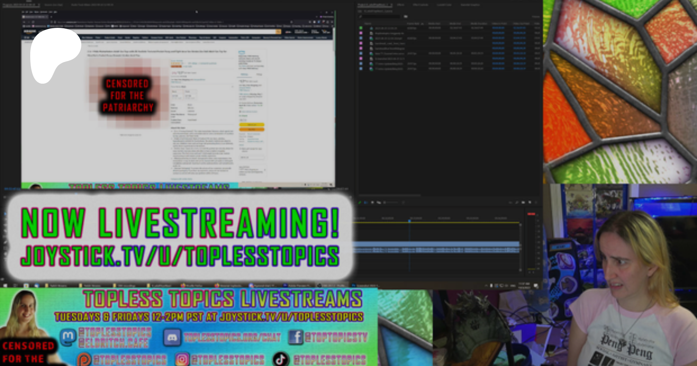This screenshot has height=366, width=697.
Task: Click the Clear trash icon in Project panel
Action: click(x=536, y=202)
